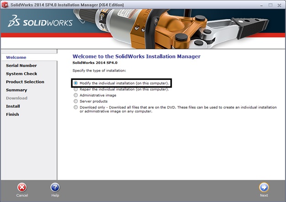Click the installer icon in title bar

point(5,5)
